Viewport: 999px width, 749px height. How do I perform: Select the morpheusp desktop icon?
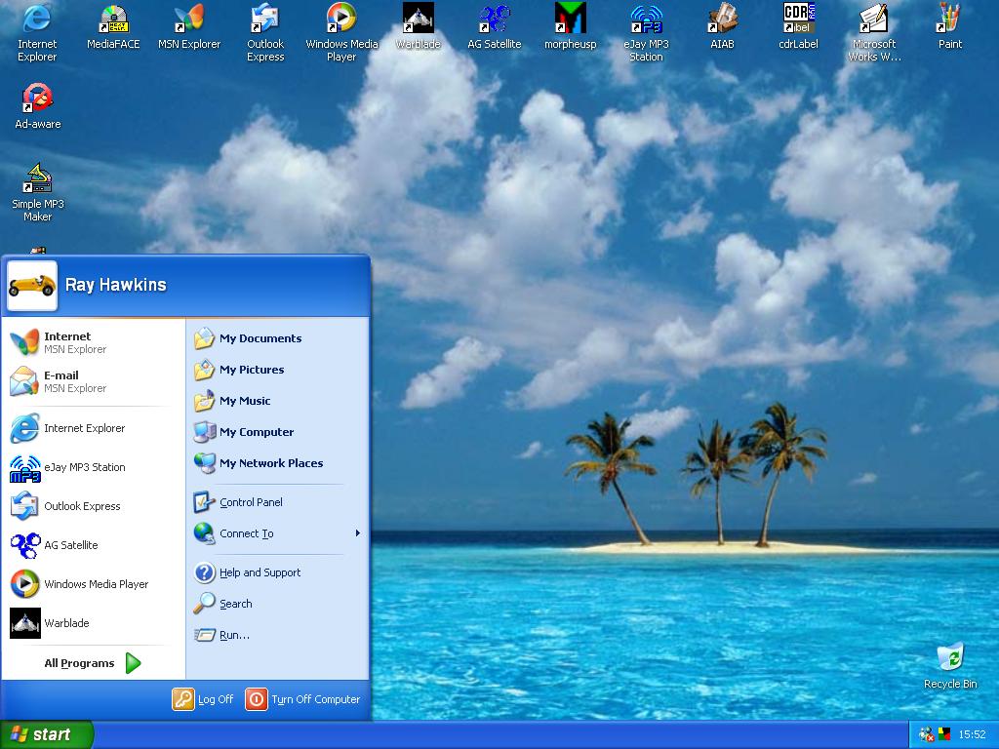point(570,19)
